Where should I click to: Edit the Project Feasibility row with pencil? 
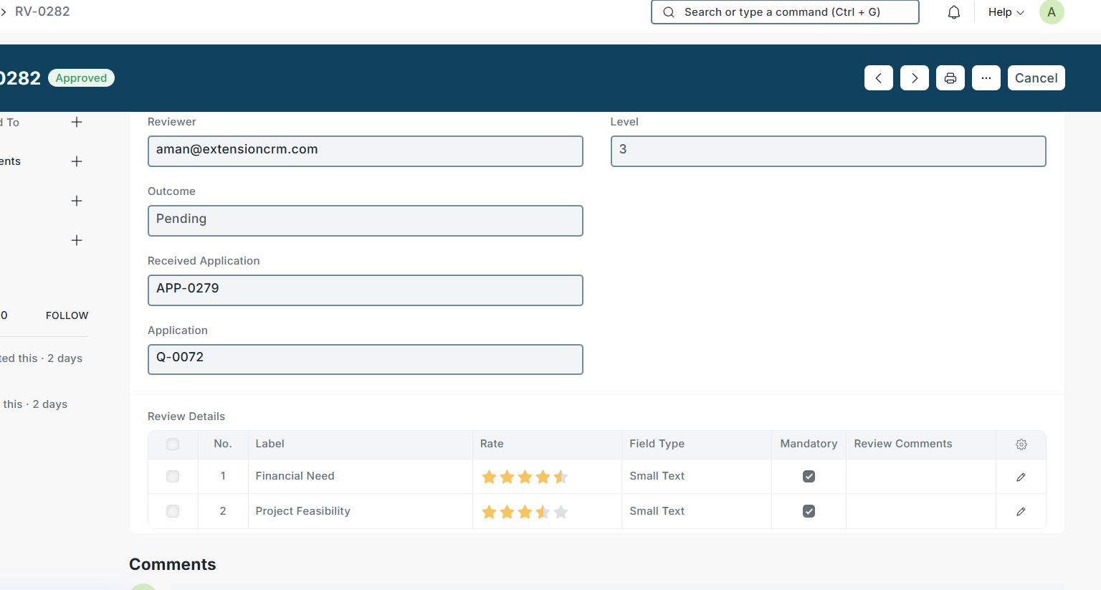1021,511
